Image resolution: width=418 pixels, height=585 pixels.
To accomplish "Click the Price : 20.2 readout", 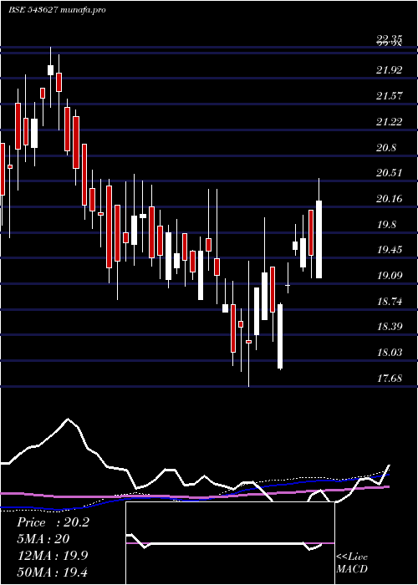I will coord(53,522).
